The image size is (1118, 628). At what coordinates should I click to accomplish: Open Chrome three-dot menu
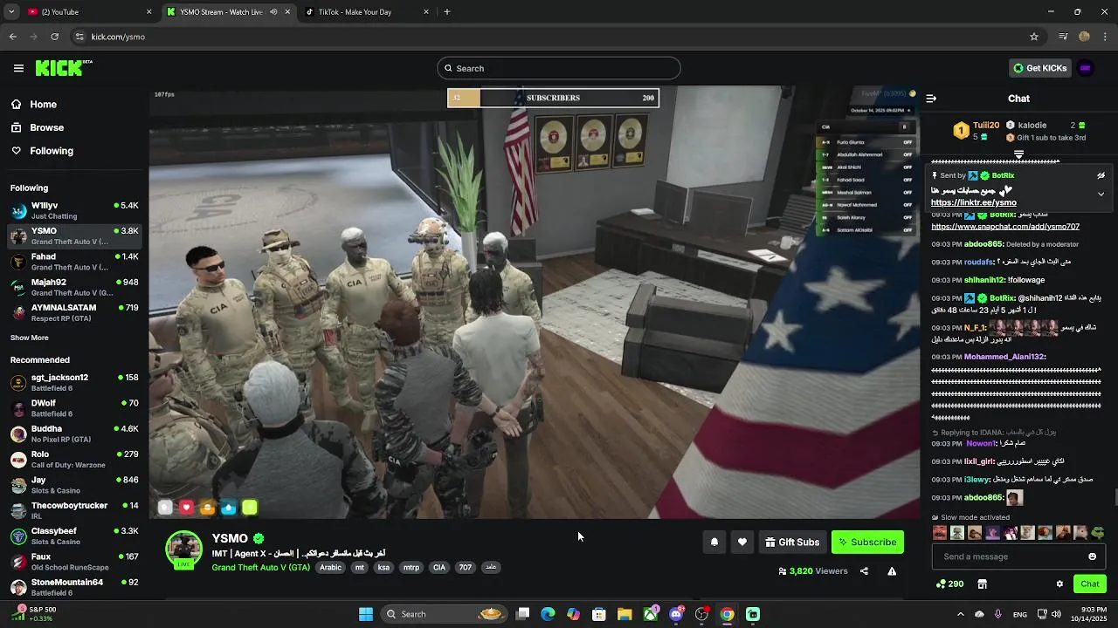(1105, 37)
